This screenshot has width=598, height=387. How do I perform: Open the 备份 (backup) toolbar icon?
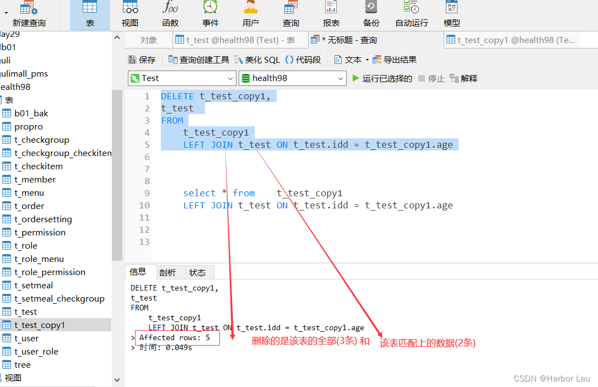[x=371, y=14]
